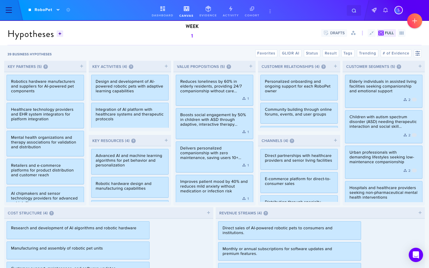
Task: Open RoboPet project settings gear
Action: (x=68, y=10)
